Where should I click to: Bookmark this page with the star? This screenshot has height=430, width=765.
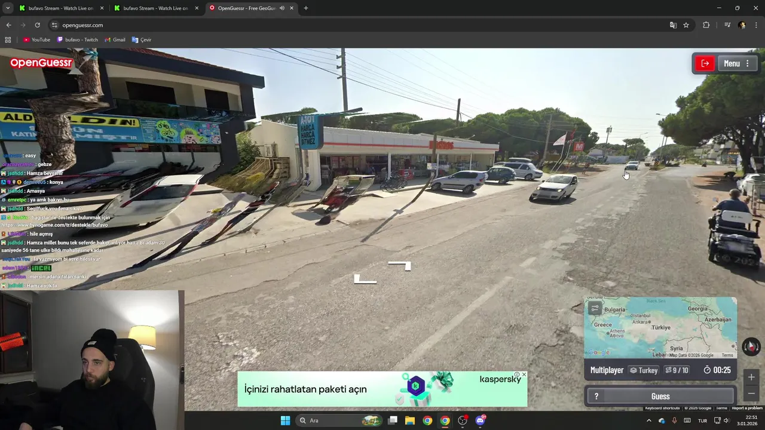coord(686,25)
